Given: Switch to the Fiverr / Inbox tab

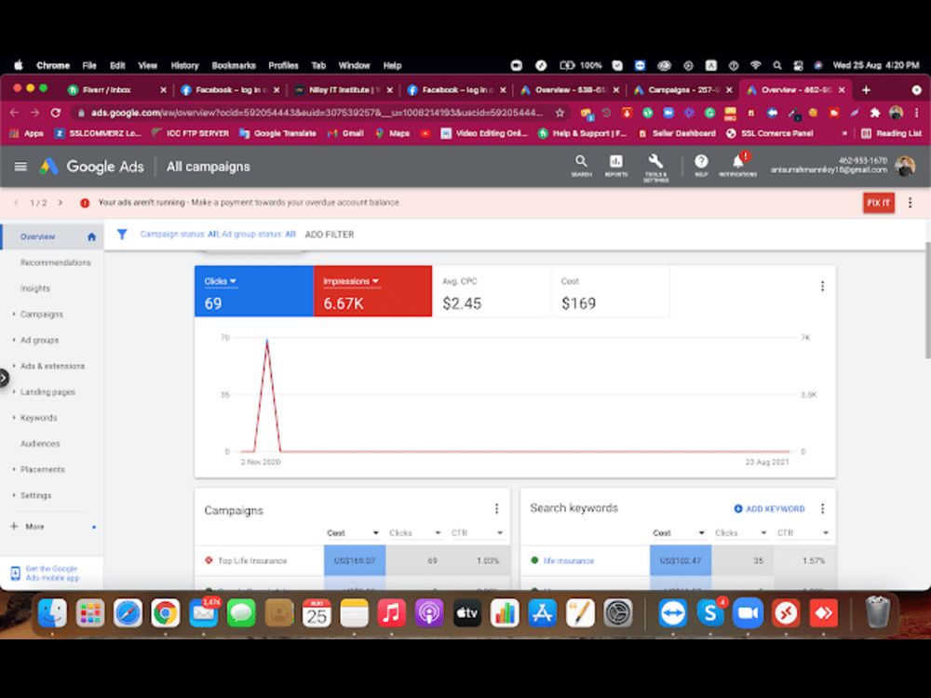Looking at the screenshot, I should pos(115,90).
